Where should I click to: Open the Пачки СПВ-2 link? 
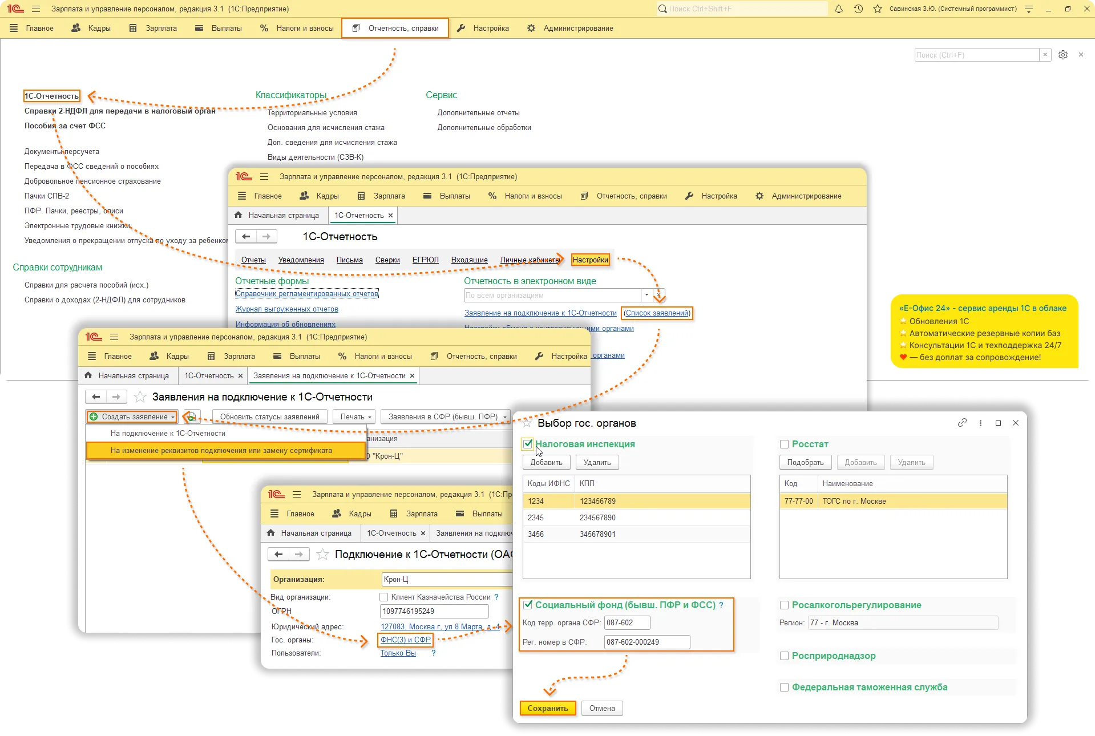[x=47, y=196]
